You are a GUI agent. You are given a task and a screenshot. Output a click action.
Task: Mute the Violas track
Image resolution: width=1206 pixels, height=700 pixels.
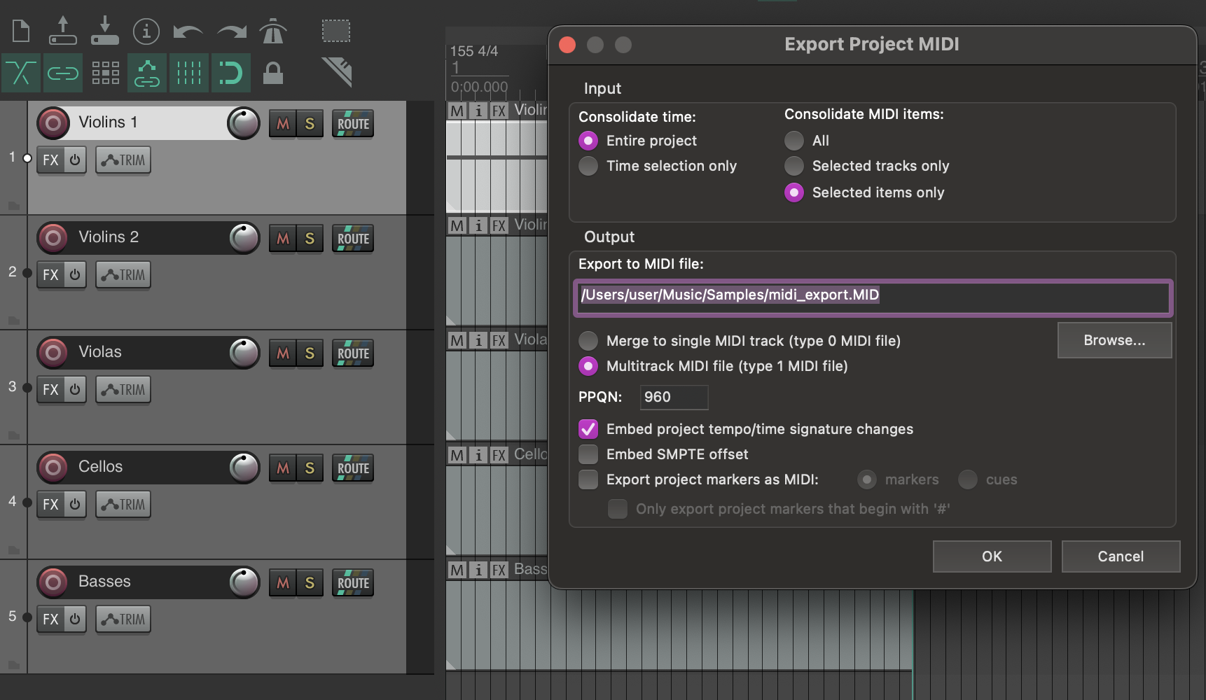[283, 353]
